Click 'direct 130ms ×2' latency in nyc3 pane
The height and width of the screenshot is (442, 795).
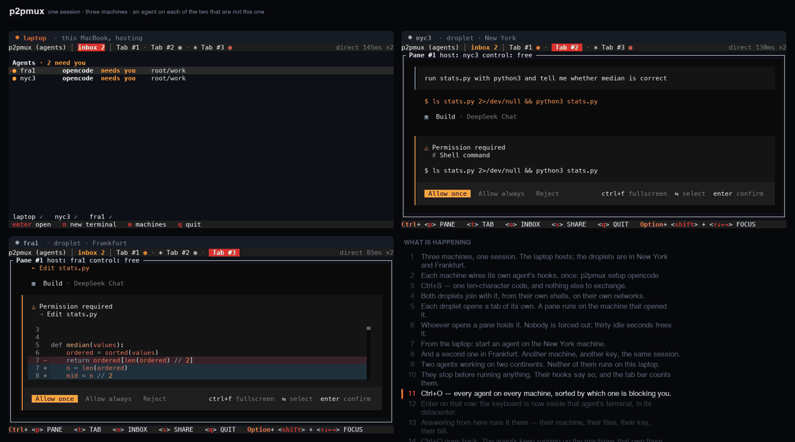[x=757, y=47]
